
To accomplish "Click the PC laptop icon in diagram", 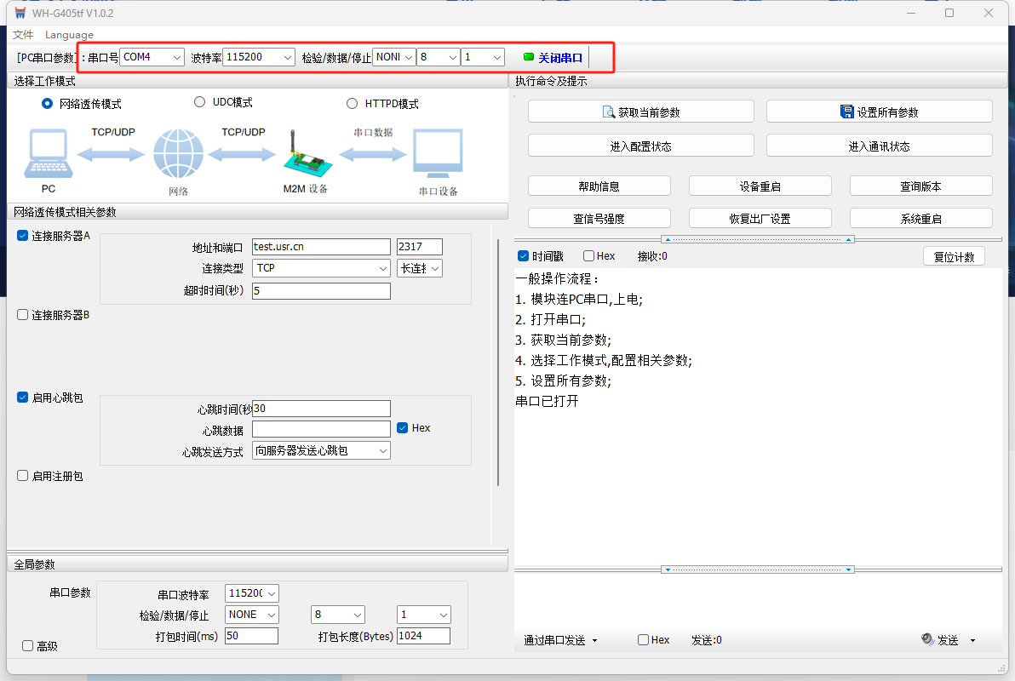I will tap(48, 155).
